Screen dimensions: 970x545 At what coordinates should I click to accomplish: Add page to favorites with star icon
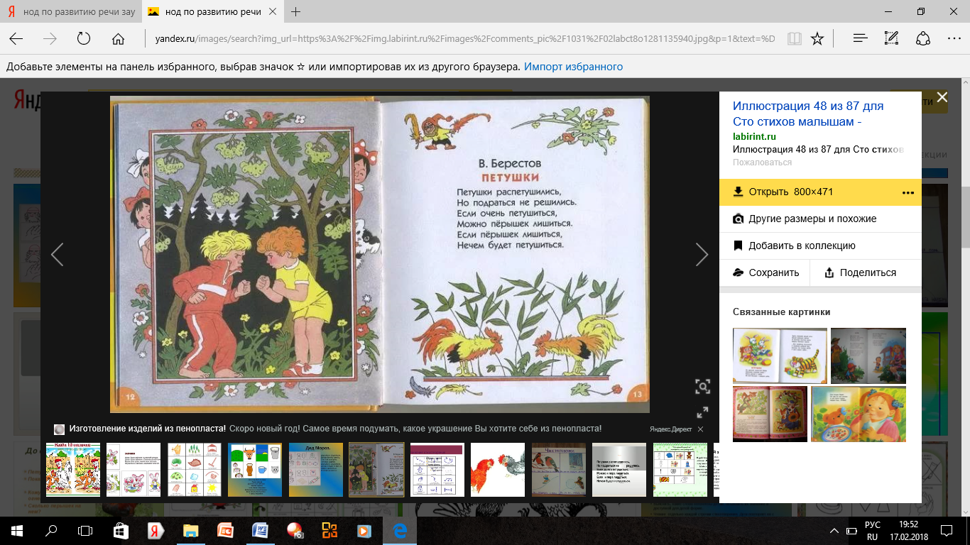click(x=817, y=38)
